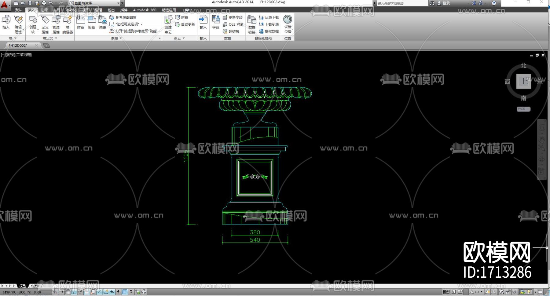
Task: Toggle ortho mode in the status bar
Action: [x=74, y=292]
